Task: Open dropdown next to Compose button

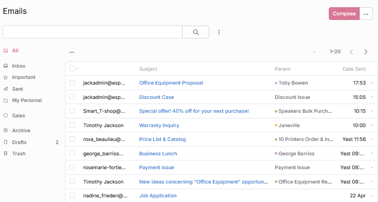Action: pos(366,14)
